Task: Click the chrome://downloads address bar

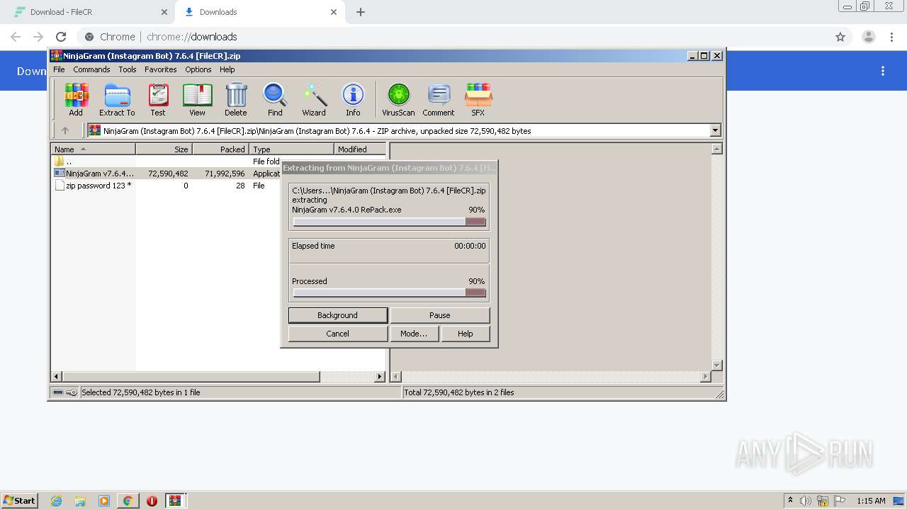Action: click(453, 37)
